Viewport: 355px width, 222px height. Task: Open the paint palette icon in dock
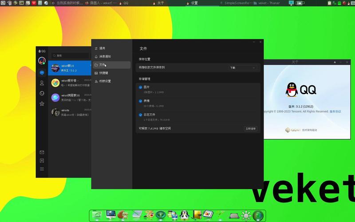coord(149,215)
